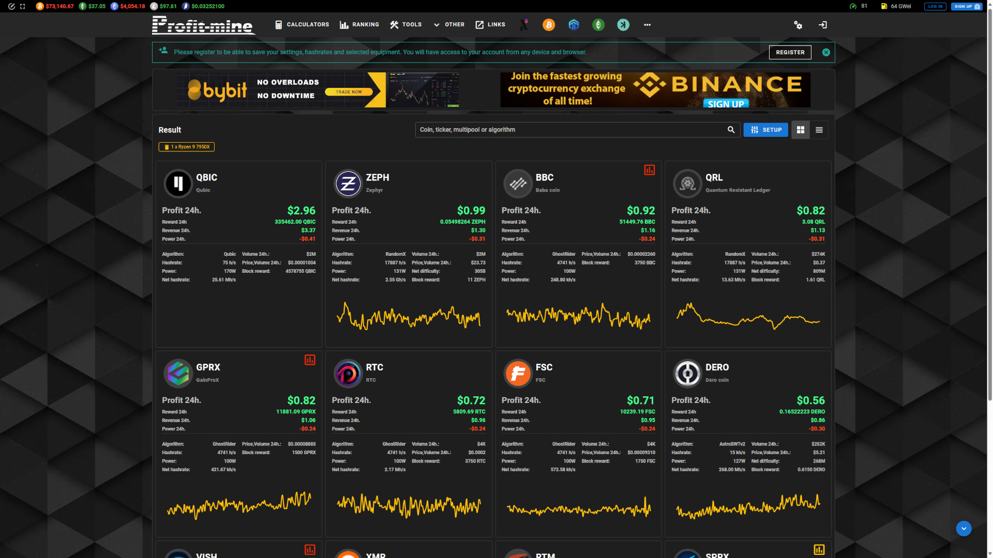The height and width of the screenshot is (558, 993).
Task: Click the SETUP button
Action: click(x=764, y=130)
